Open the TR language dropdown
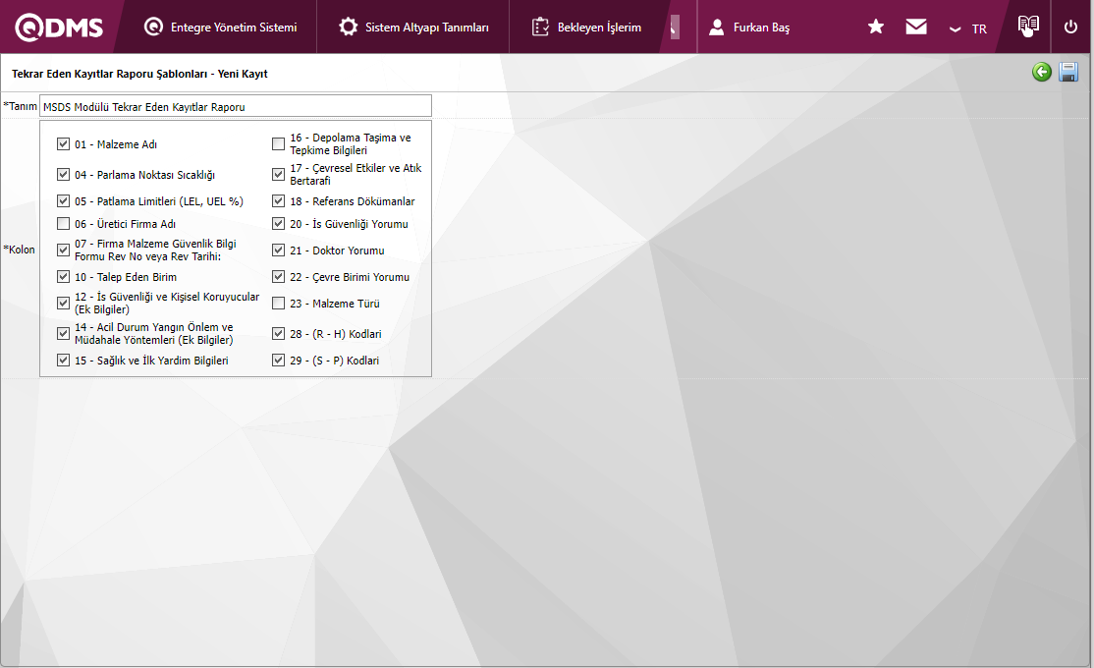 click(968, 28)
